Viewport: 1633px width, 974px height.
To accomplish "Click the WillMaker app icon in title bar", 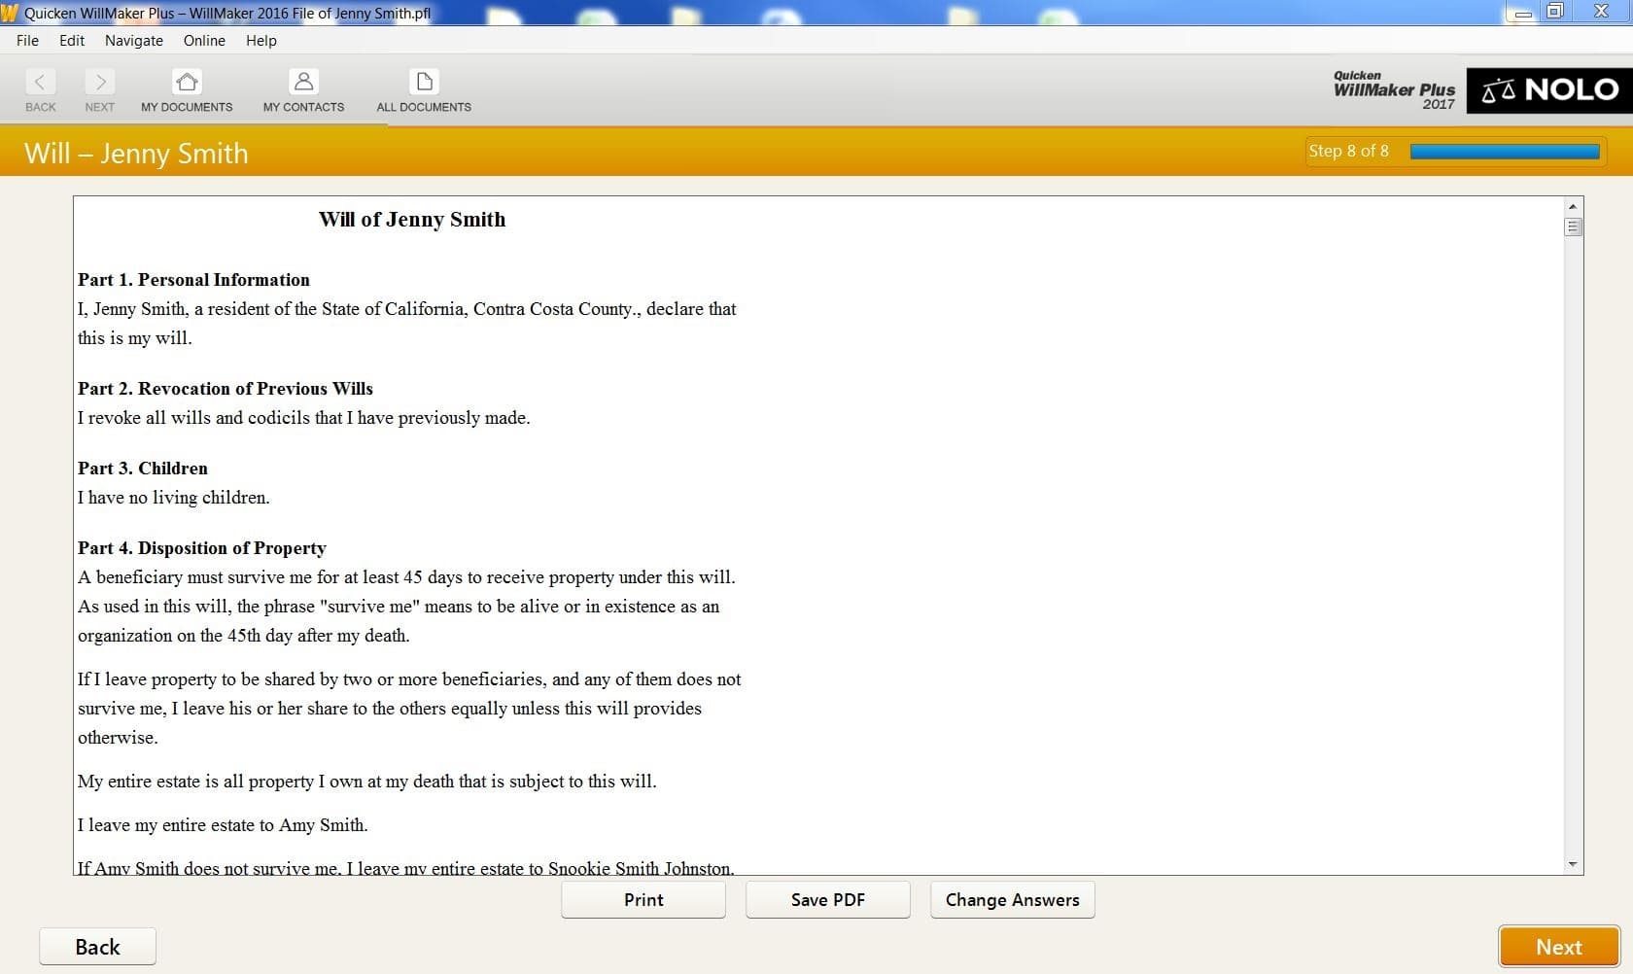I will (10, 13).
